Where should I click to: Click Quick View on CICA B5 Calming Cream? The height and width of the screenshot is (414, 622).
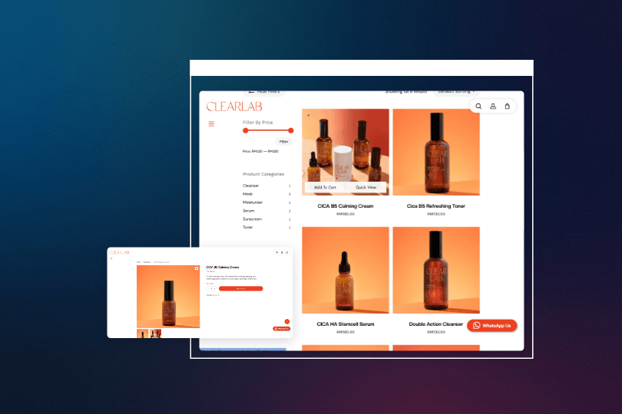(366, 187)
